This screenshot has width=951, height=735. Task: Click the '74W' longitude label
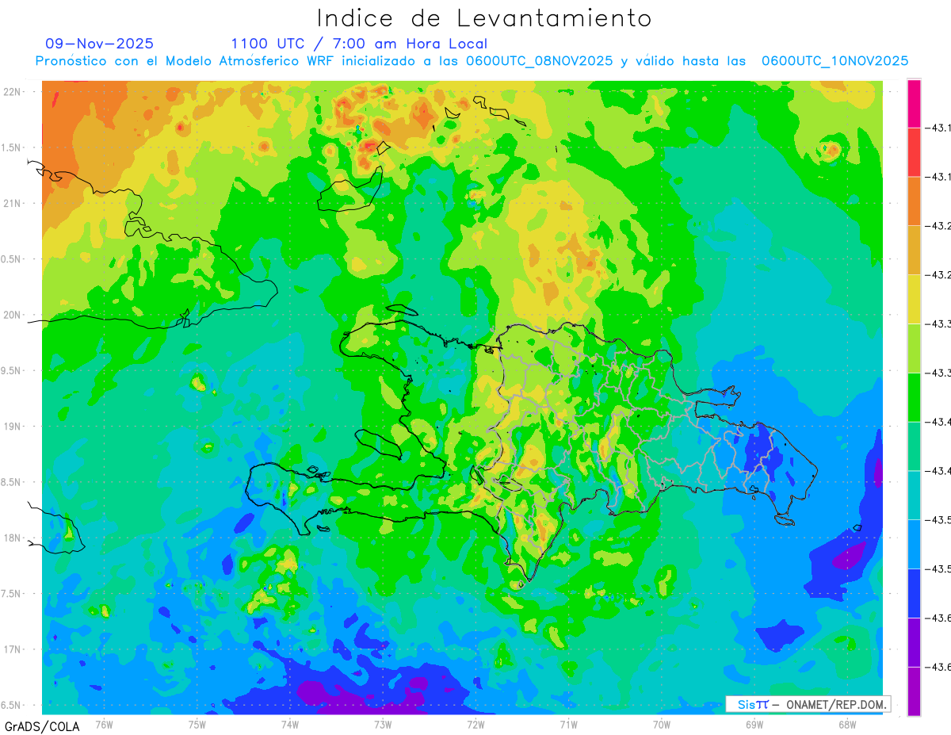point(290,723)
